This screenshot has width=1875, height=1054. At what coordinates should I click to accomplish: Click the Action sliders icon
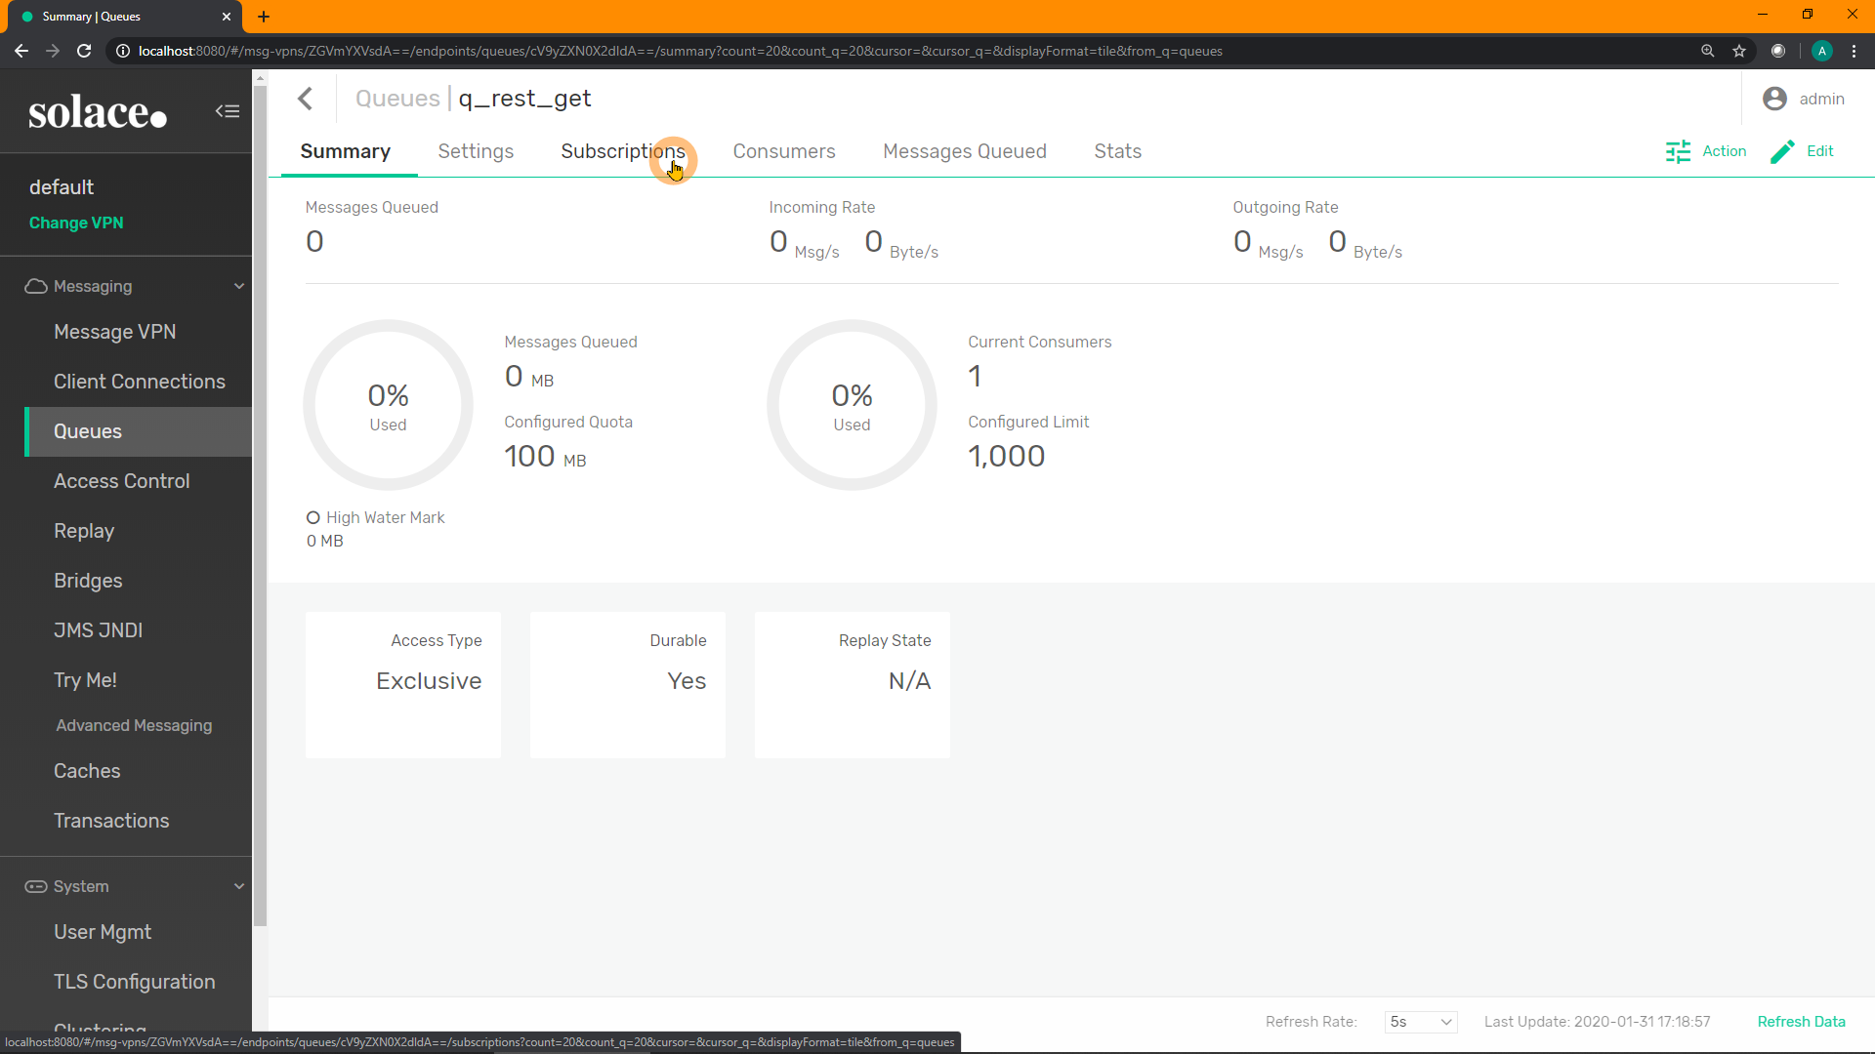click(x=1678, y=151)
